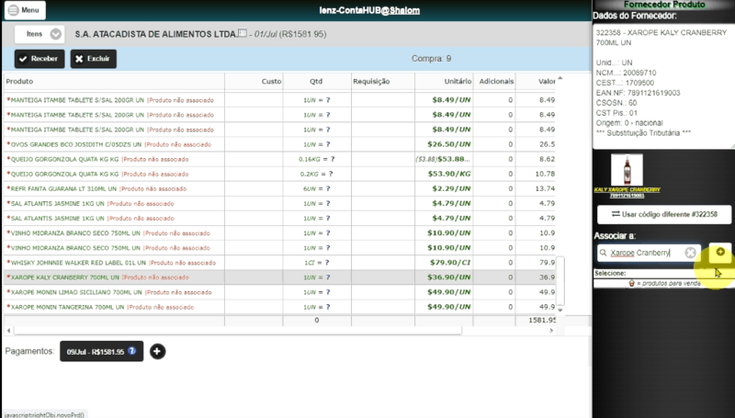
Task: Expand the Itens dropdown
Action: click(40, 34)
